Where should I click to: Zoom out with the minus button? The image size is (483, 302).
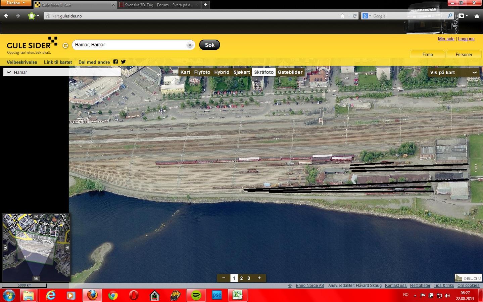(224, 278)
